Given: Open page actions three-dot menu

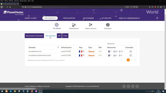Looking at the screenshot, I should pos(132,7).
